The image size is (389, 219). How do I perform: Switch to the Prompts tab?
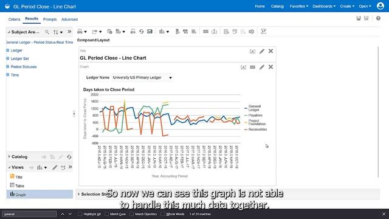(50, 19)
